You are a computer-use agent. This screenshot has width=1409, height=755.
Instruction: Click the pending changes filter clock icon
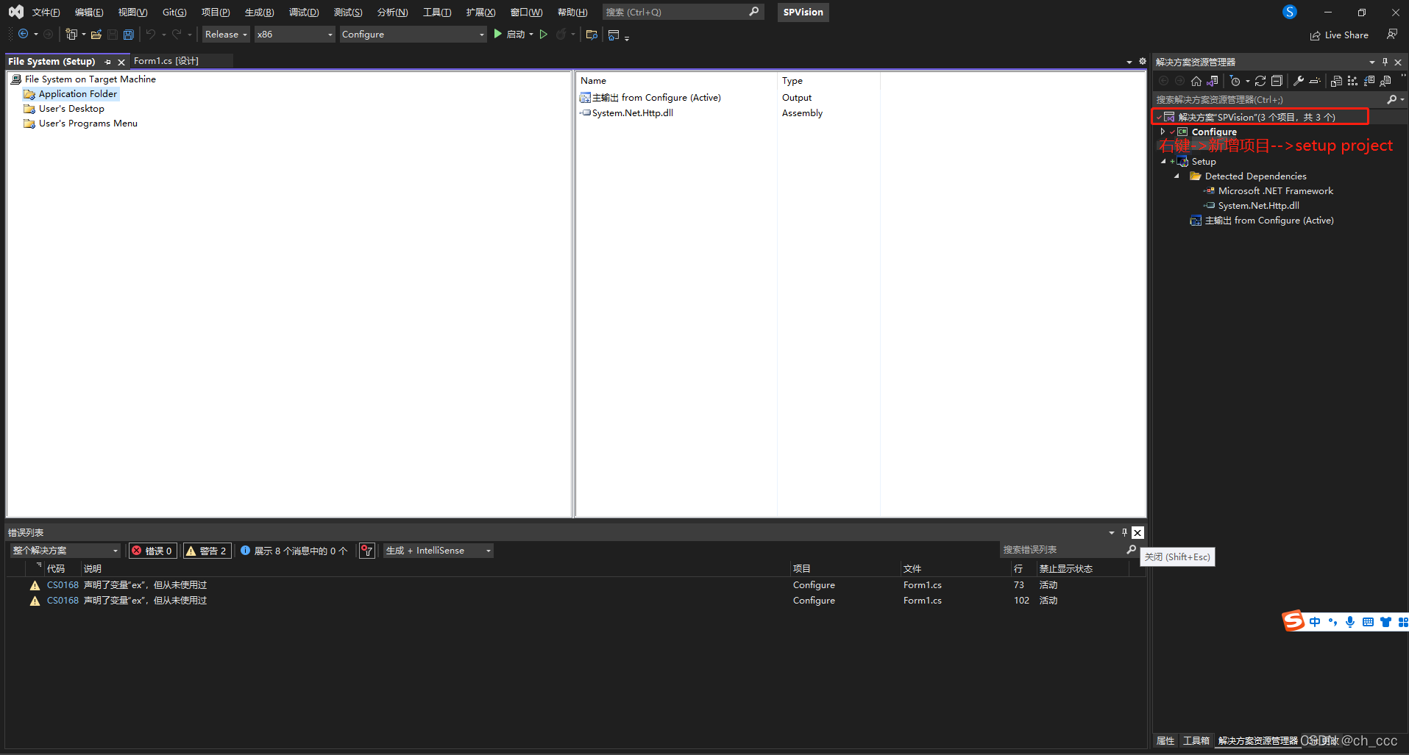1235,81
